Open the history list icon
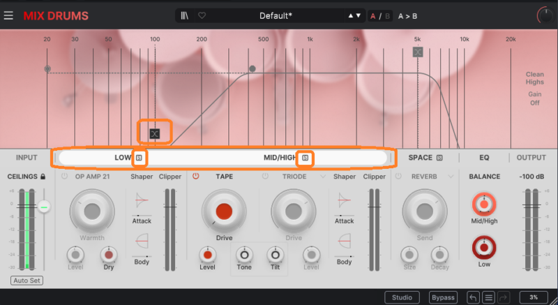 click(489, 297)
